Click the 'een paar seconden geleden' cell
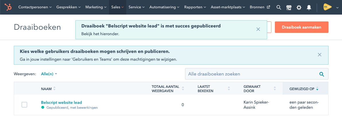This screenshot has width=342, height=121. (304, 105)
